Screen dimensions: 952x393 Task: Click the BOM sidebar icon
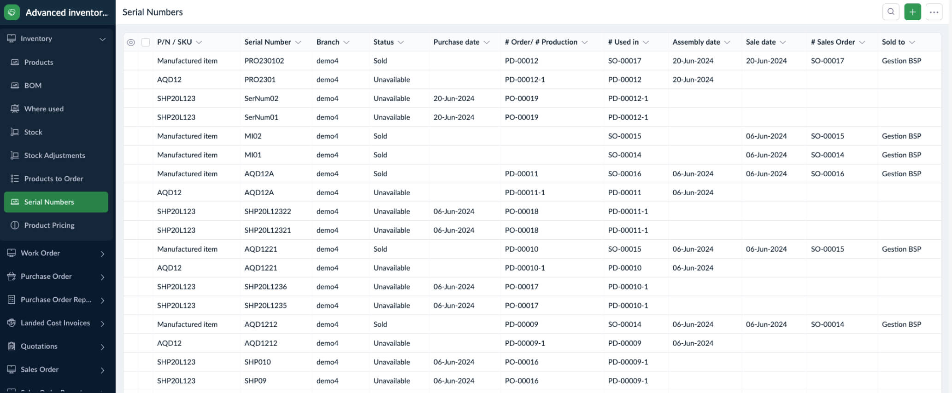point(15,86)
